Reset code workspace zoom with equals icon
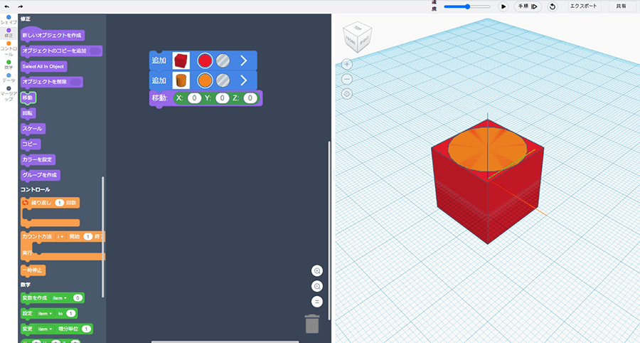 coord(316,302)
